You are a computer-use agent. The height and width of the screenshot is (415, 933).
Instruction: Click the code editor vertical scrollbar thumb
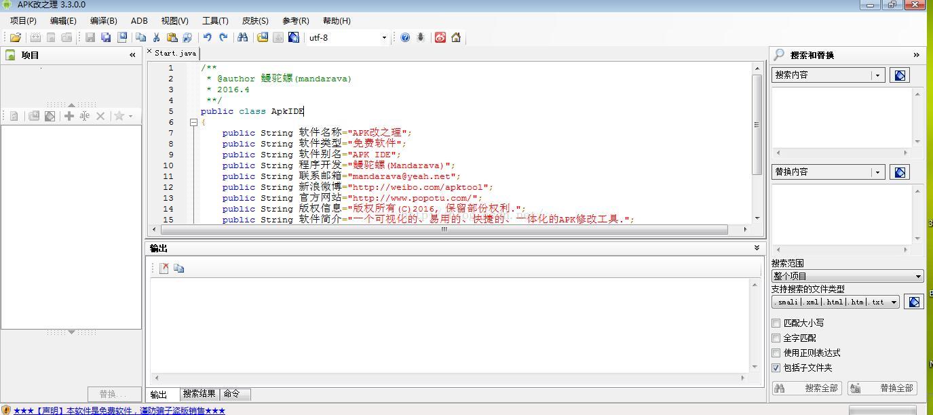[x=757, y=124]
